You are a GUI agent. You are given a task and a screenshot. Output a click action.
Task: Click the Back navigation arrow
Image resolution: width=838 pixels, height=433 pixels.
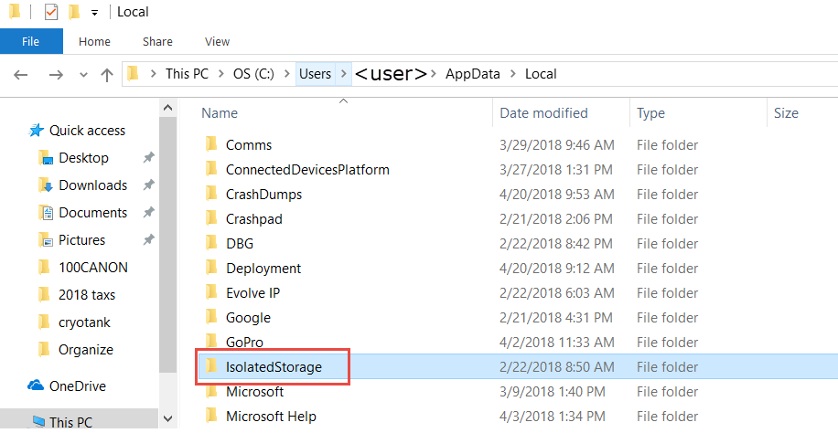coord(21,75)
